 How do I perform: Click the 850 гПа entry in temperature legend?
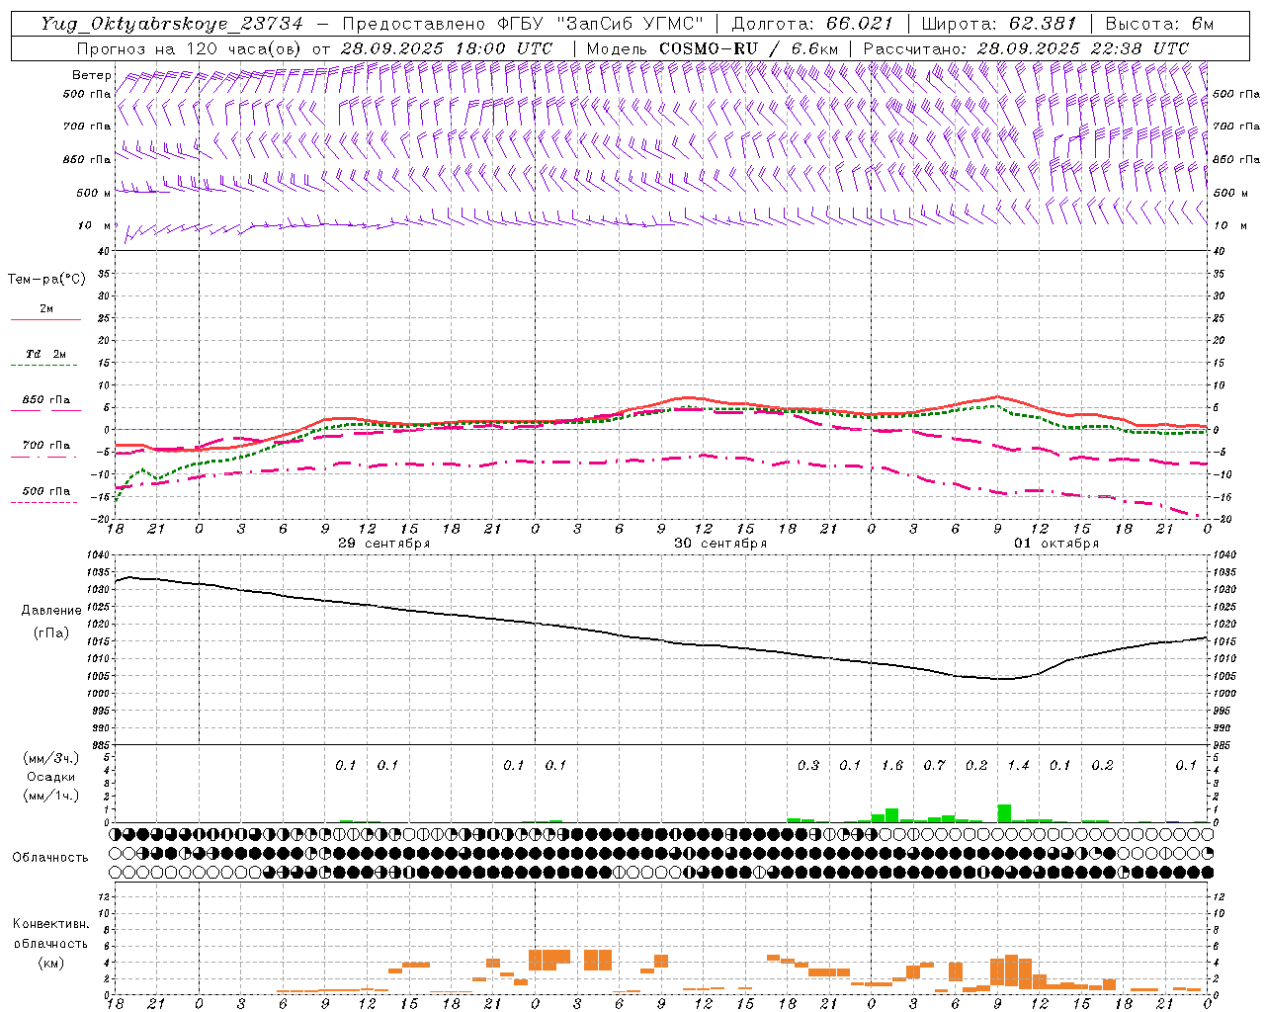(45, 400)
